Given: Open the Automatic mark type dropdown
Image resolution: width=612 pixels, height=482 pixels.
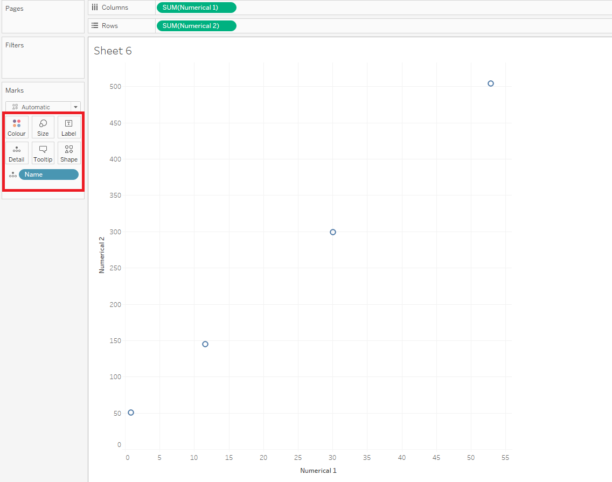Looking at the screenshot, I should coord(43,107).
